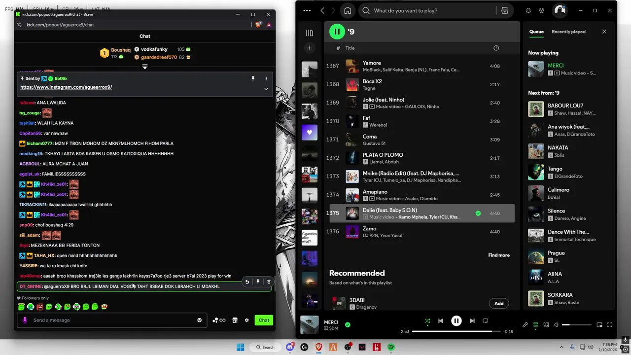
Task: Open the Spotify profile avatar
Action: pyautogui.click(x=560, y=10)
